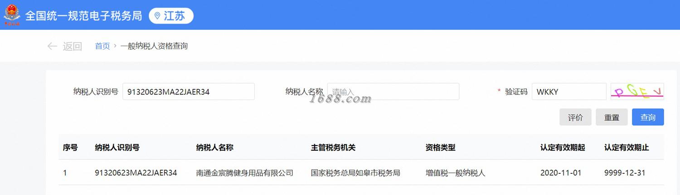Select the 一般纳税人资格查询 breadcrumb item
Image resolution: width=680 pixels, height=195 pixels.
point(154,46)
